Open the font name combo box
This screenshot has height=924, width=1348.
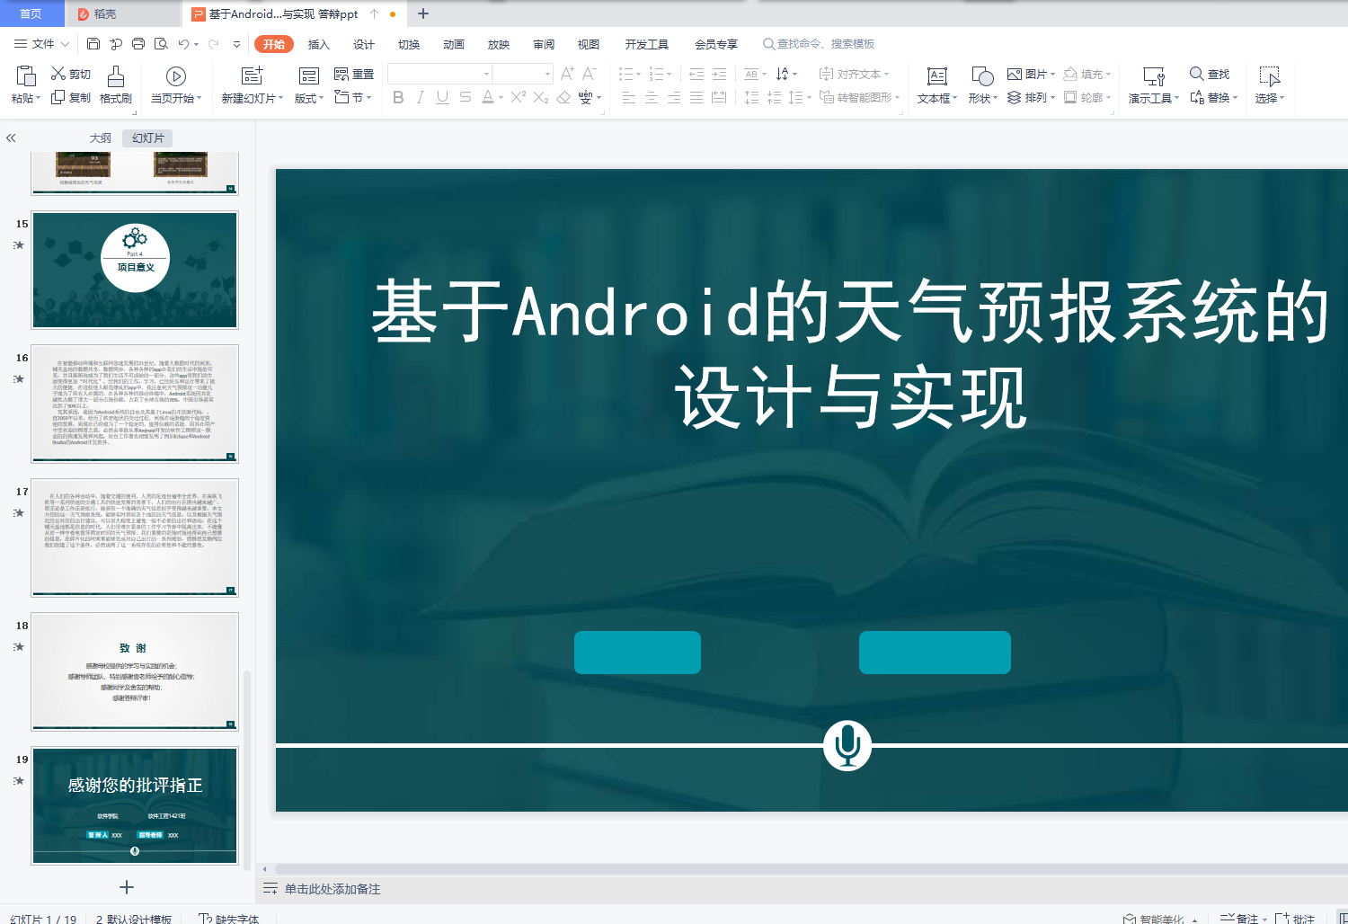tap(439, 74)
